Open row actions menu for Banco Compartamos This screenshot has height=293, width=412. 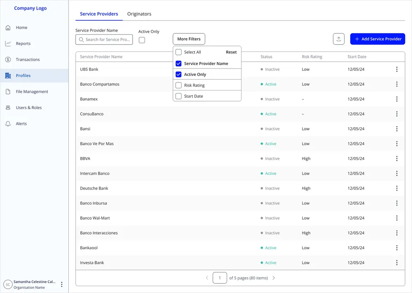[397, 84]
